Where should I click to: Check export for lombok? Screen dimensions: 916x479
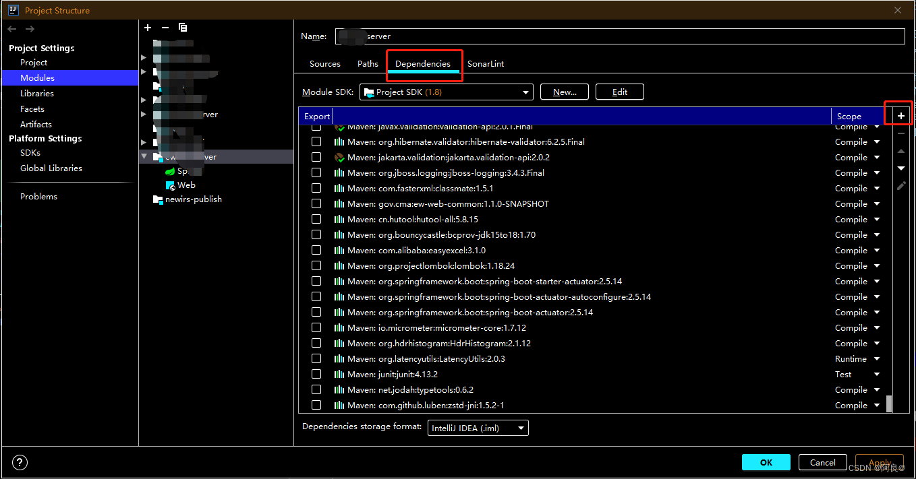coord(316,266)
